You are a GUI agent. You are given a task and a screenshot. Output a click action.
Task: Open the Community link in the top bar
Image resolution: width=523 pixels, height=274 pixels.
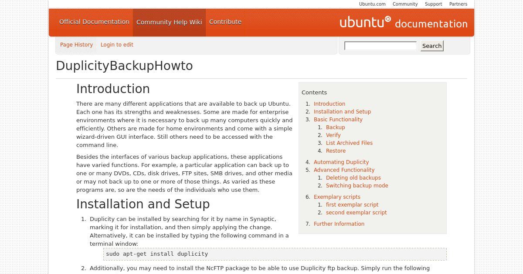[x=405, y=4]
